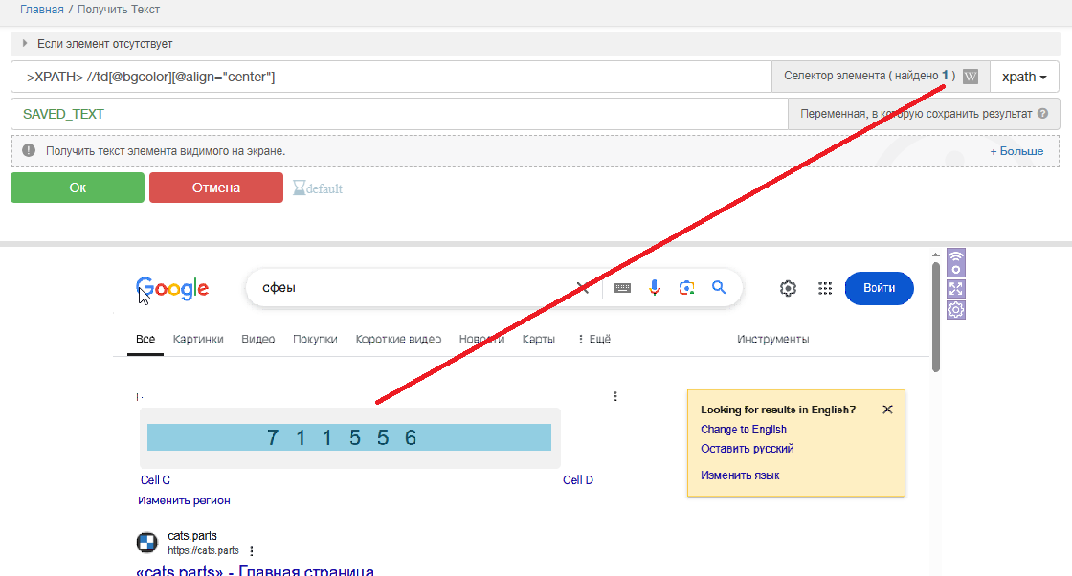Screen dimensions: 1072x576
Task: Click the W icon beside selector count
Action: pos(971,77)
